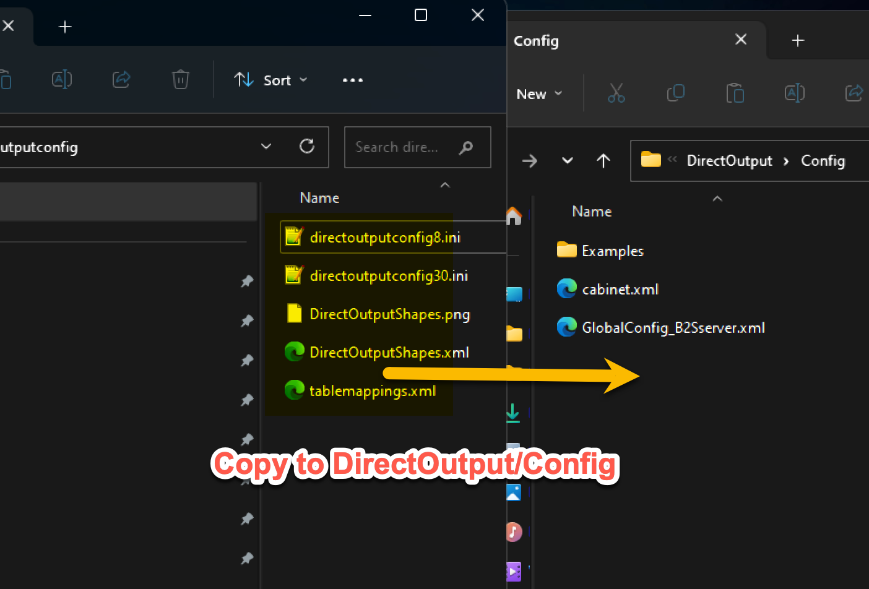Screen dimensions: 869x589
Task: Expand the address bar history dropdown
Action: coord(266,147)
